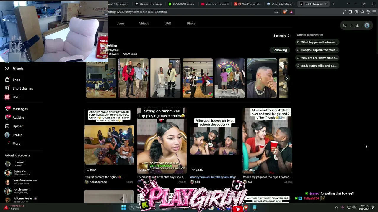Open the browser hamburger menu

coord(374,12)
